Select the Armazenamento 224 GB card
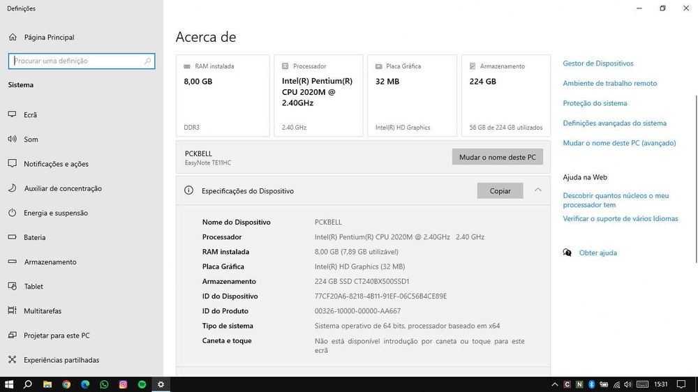This screenshot has height=392, width=698. (505, 96)
